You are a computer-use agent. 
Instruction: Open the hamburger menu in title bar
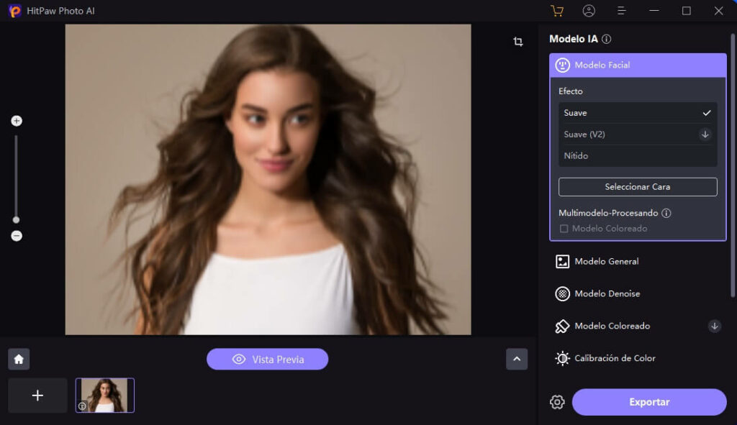(622, 11)
